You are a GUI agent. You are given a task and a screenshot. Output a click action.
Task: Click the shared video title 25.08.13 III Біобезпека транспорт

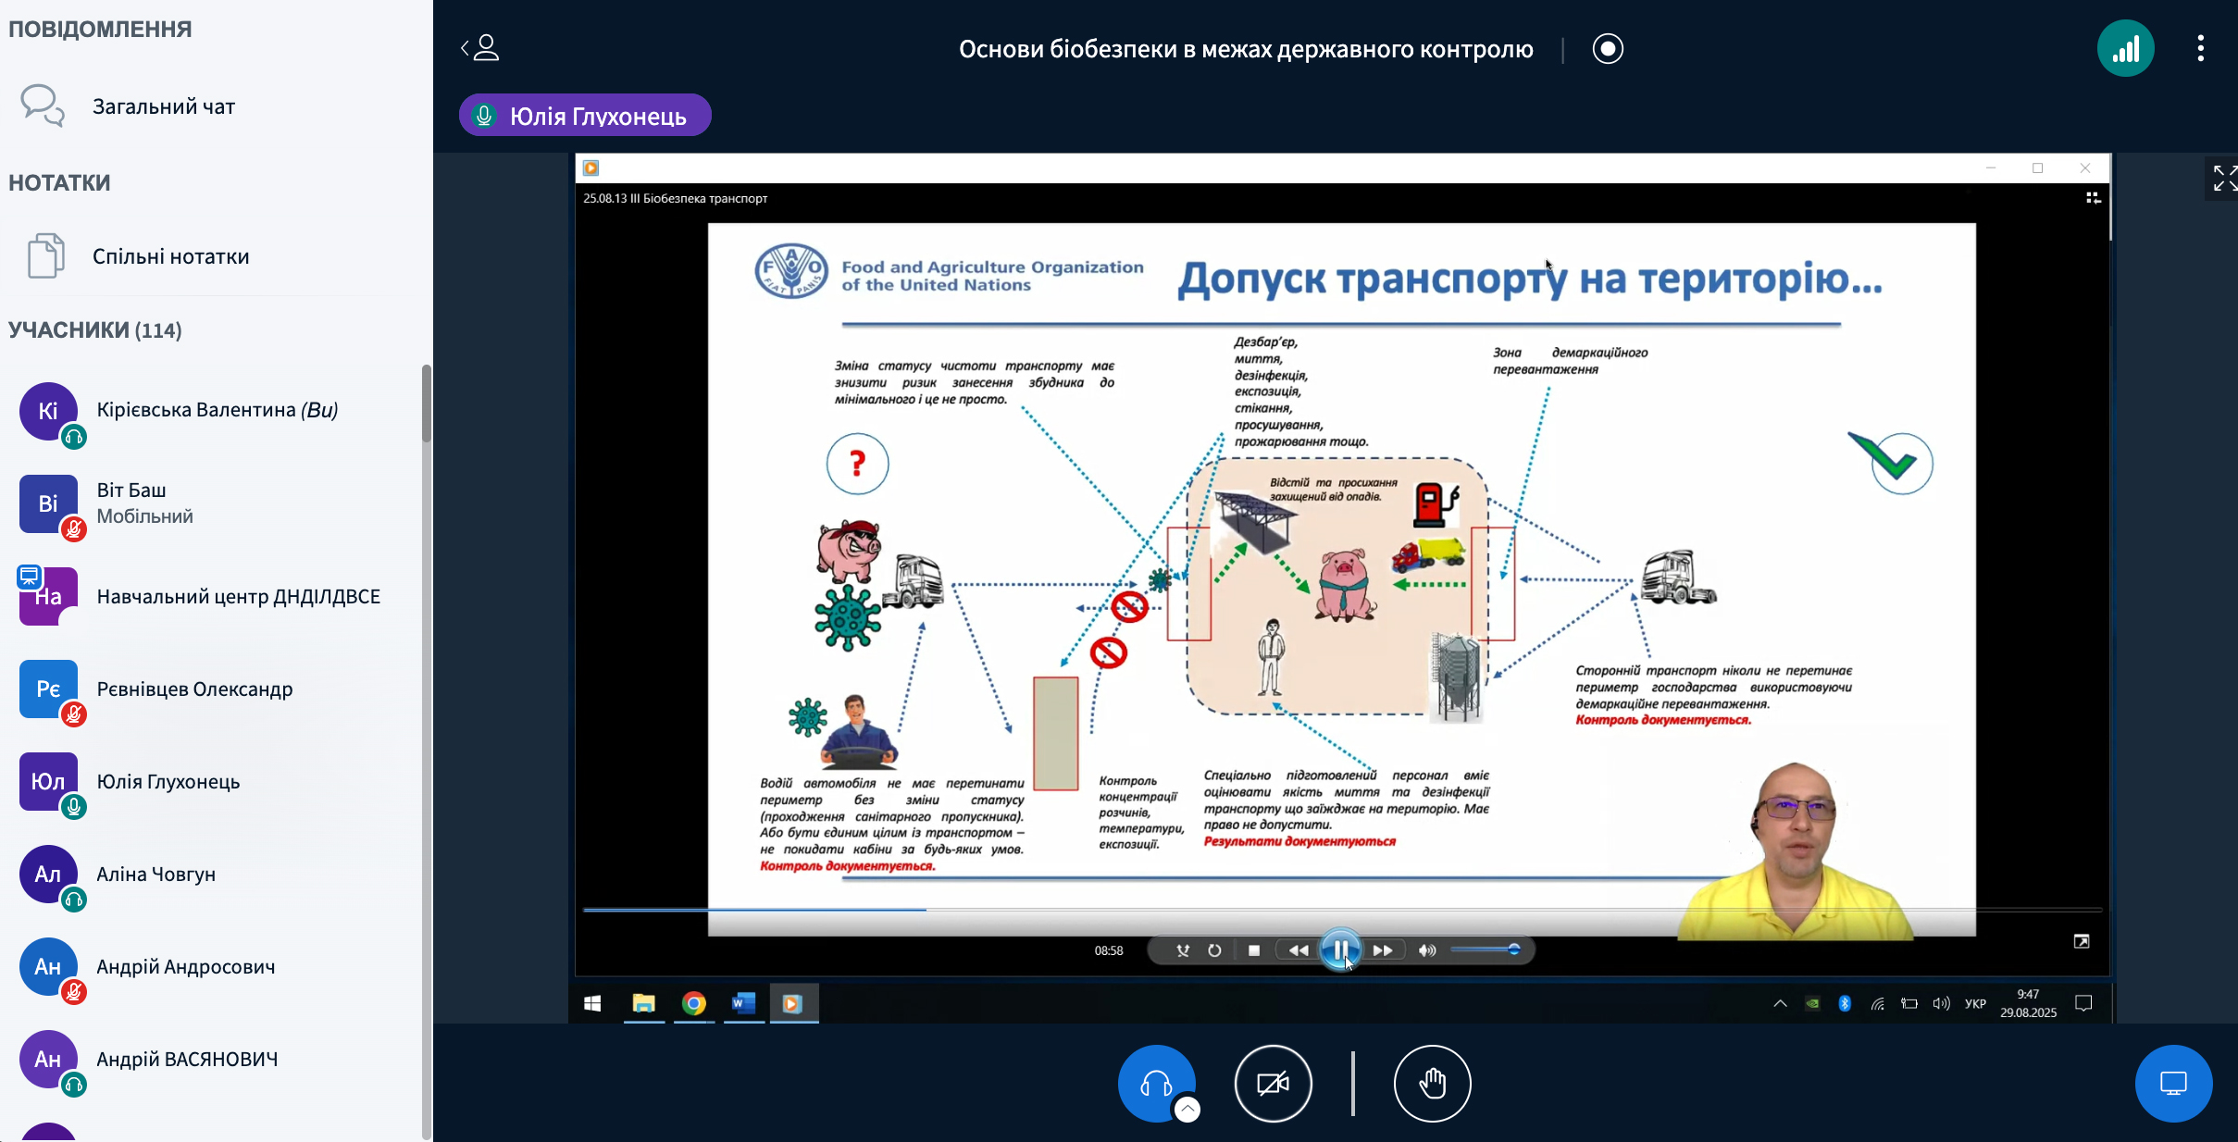[676, 198]
